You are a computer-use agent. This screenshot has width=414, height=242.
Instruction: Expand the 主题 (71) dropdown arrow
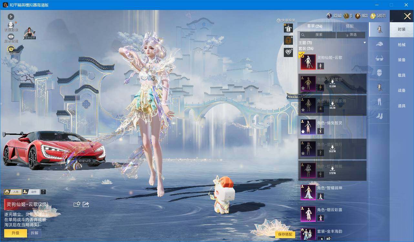point(365,43)
